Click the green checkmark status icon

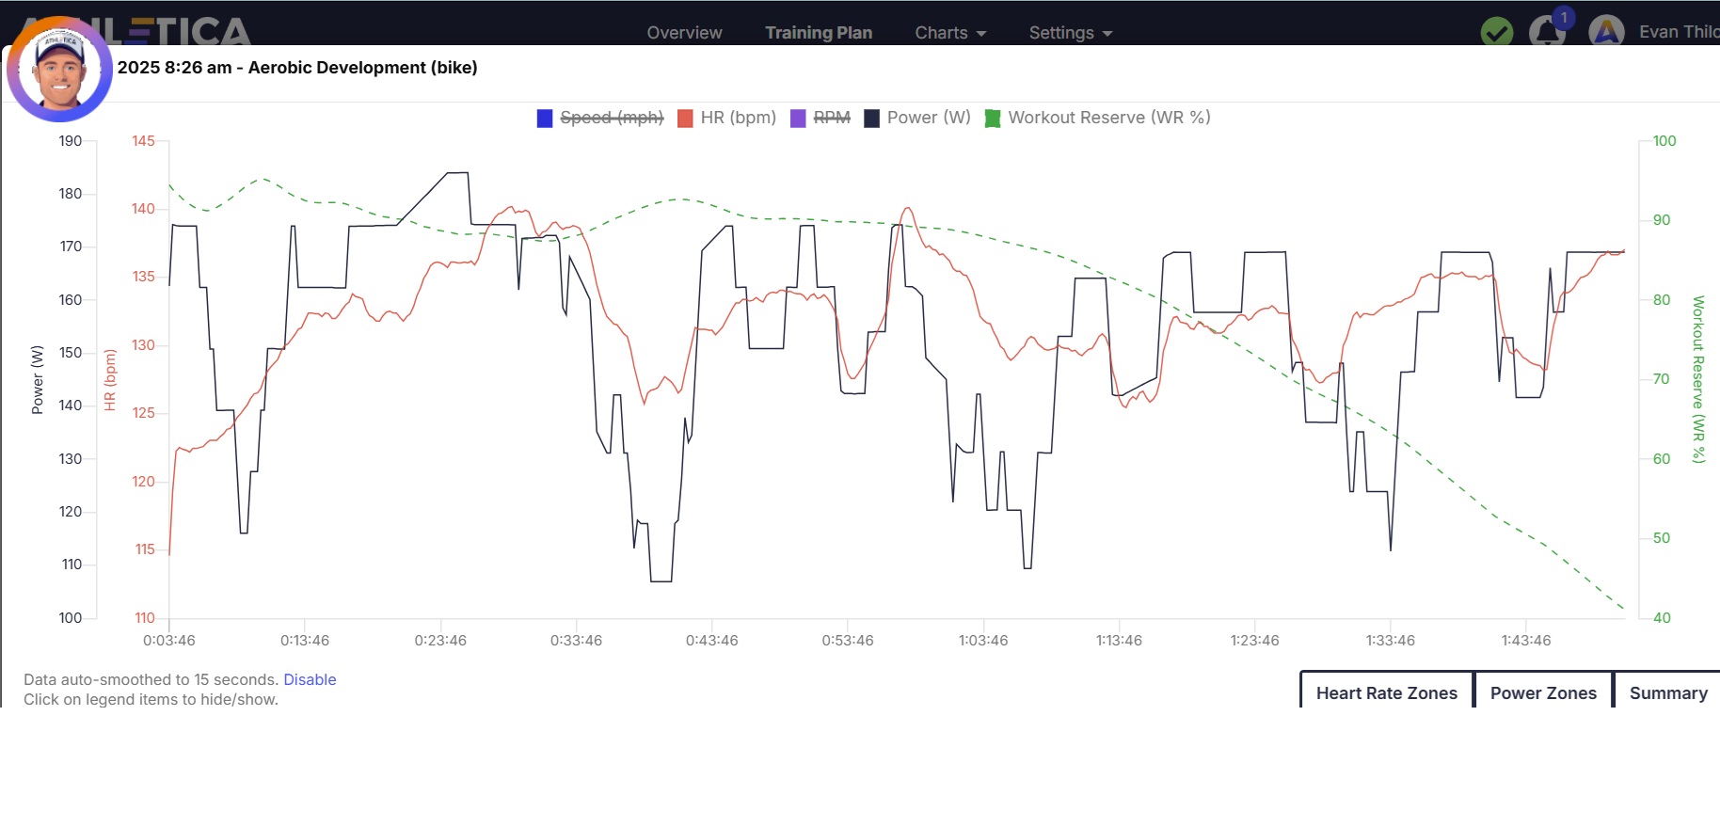(x=1496, y=32)
